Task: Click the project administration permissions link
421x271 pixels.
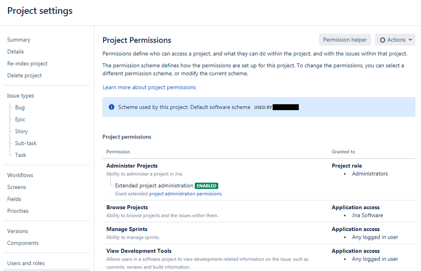Action: click(185, 194)
